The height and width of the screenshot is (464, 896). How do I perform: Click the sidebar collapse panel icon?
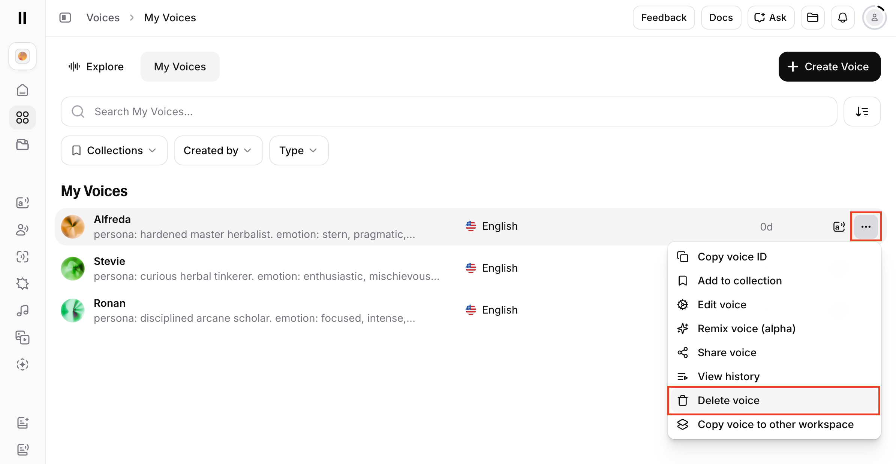point(65,18)
